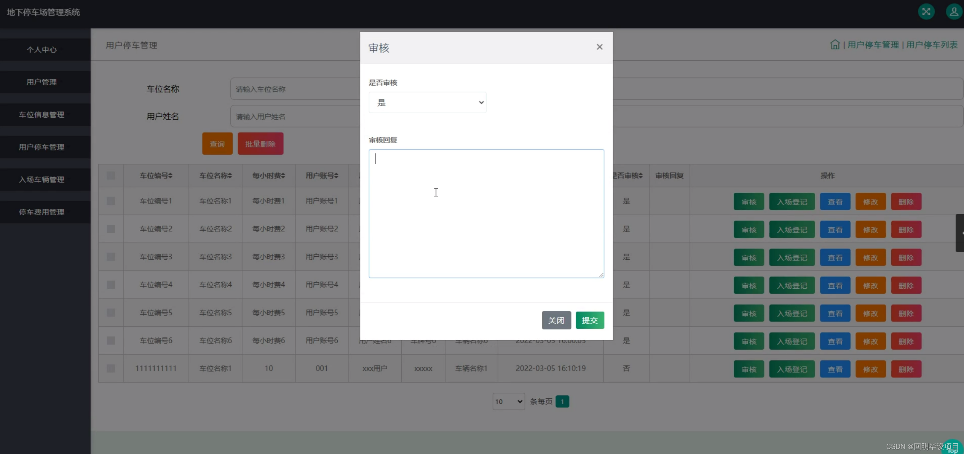The width and height of the screenshot is (964, 454).
Task: Click inside the 审核回复 text area
Action: click(486, 213)
